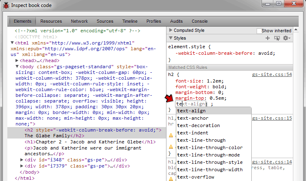Viewport: 306px width, 181px height.
Task: Expand the head element node
Action: [17, 60]
